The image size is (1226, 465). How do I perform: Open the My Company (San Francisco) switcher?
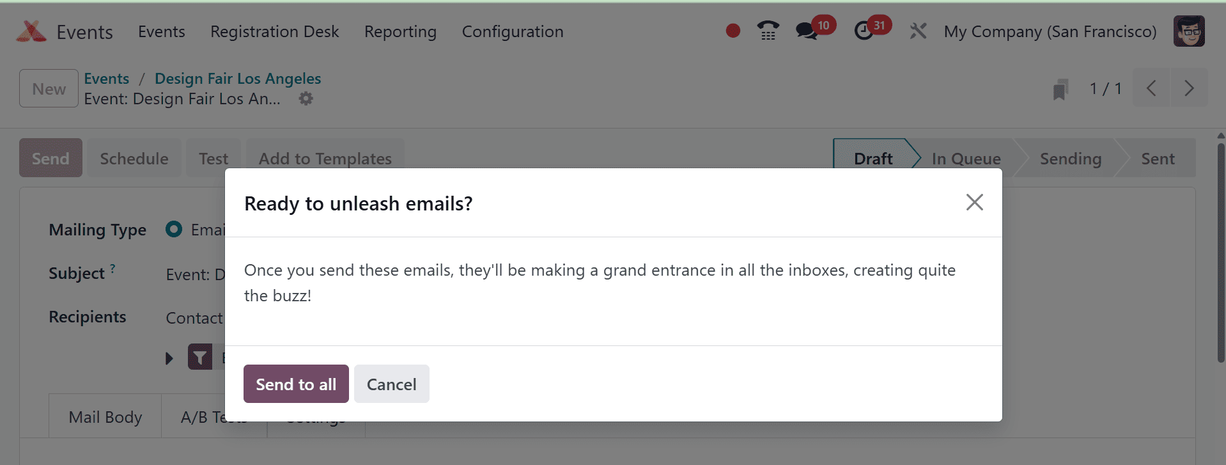(x=1050, y=31)
